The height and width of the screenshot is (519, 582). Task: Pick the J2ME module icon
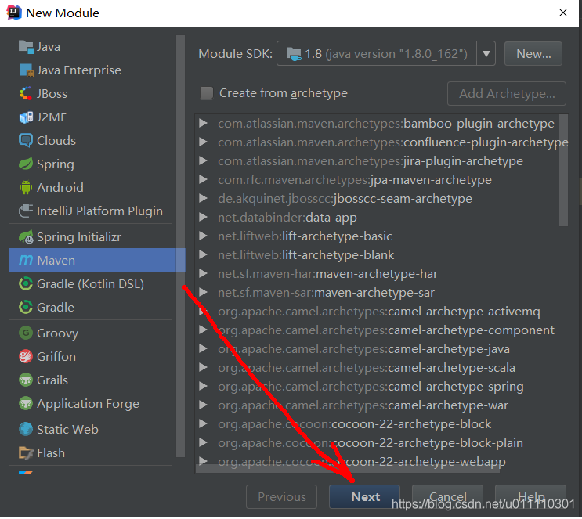pyautogui.click(x=26, y=117)
